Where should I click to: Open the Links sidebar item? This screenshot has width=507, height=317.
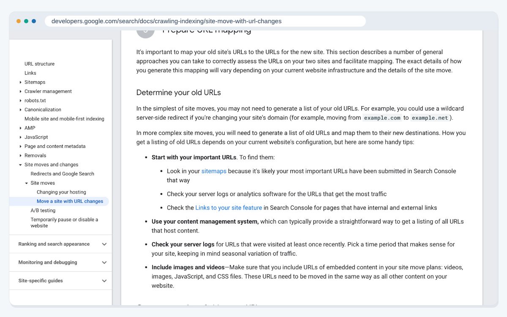pyautogui.click(x=30, y=73)
